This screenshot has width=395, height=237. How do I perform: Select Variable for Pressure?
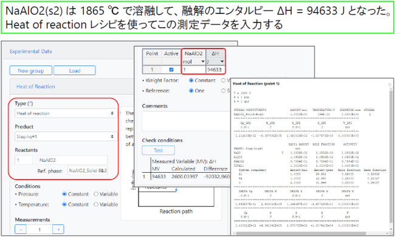[x=96, y=194]
